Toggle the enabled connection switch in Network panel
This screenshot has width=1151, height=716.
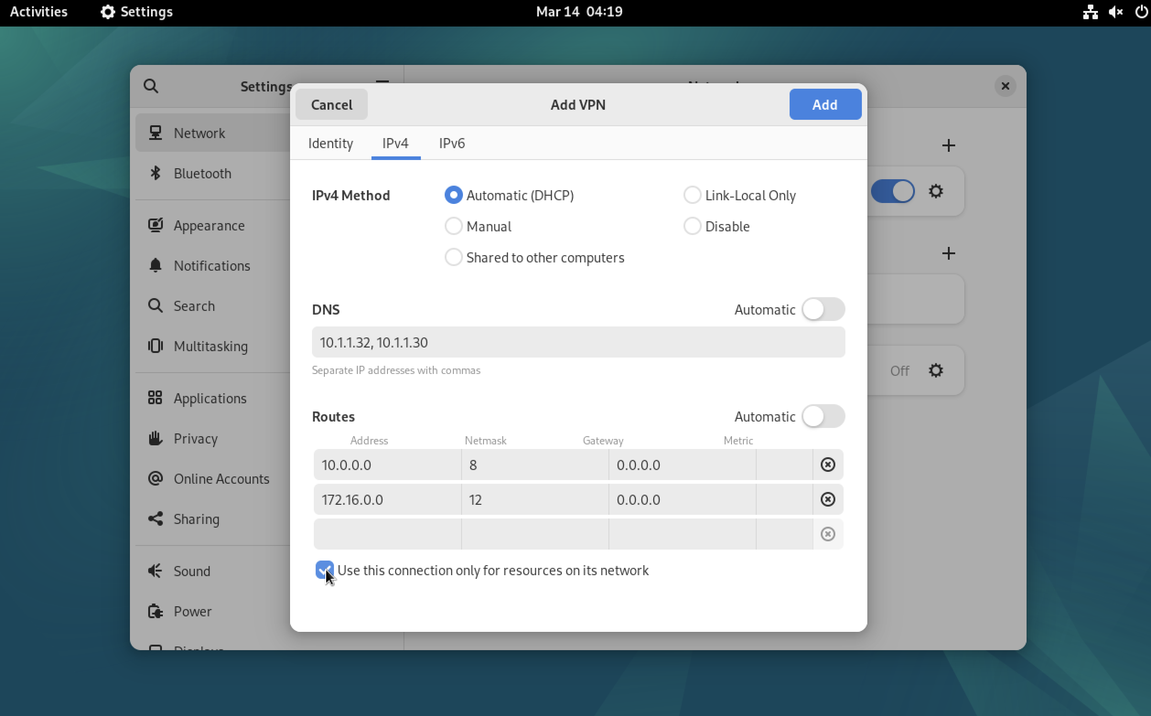tap(893, 191)
